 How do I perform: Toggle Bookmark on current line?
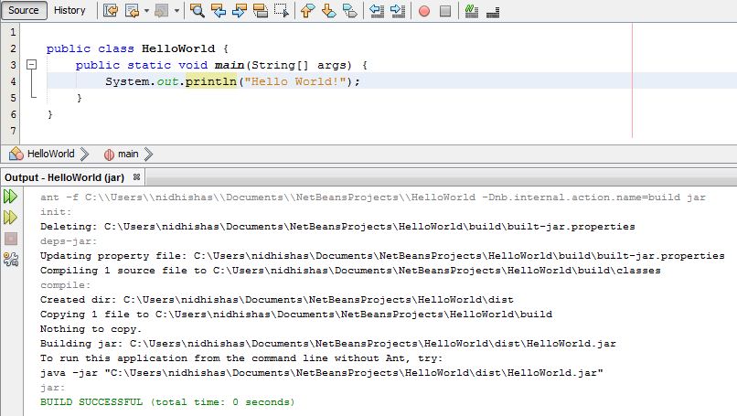(350, 10)
